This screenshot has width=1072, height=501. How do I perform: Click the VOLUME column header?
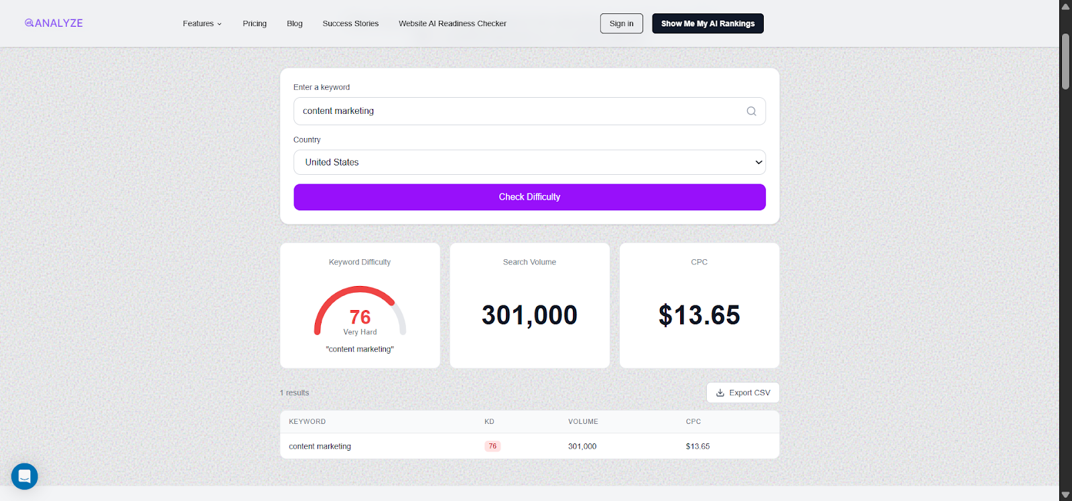[x=583, y=421]
